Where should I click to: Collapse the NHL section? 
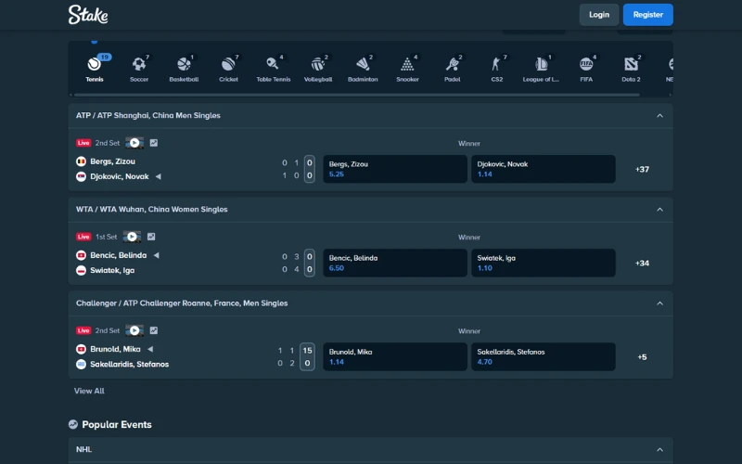(x=659, y=449)
